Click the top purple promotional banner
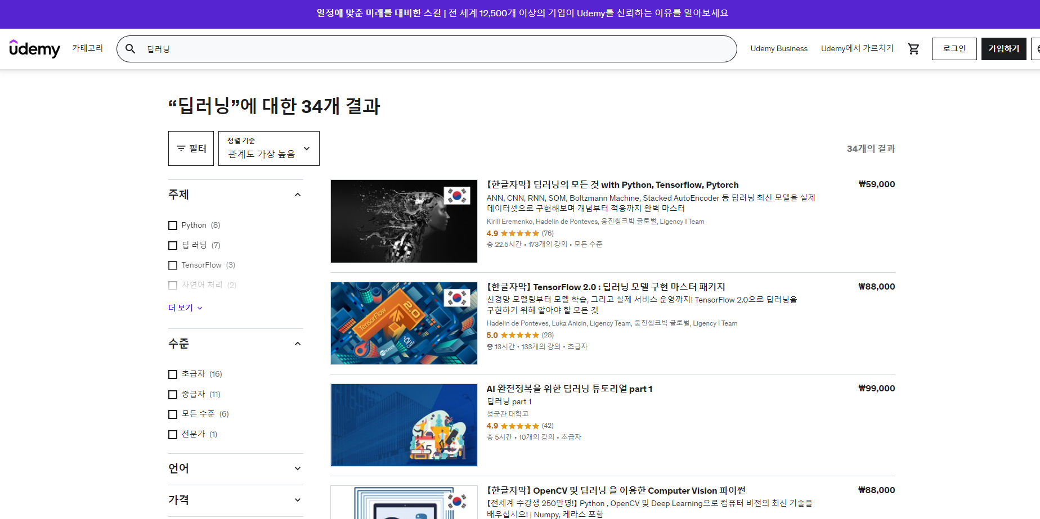This screenshot has width=1040, height=519. point(520,14)
